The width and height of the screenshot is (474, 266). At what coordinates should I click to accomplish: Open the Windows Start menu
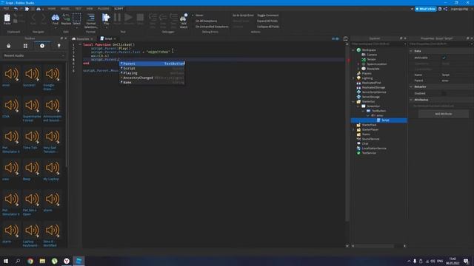(6, 261)
